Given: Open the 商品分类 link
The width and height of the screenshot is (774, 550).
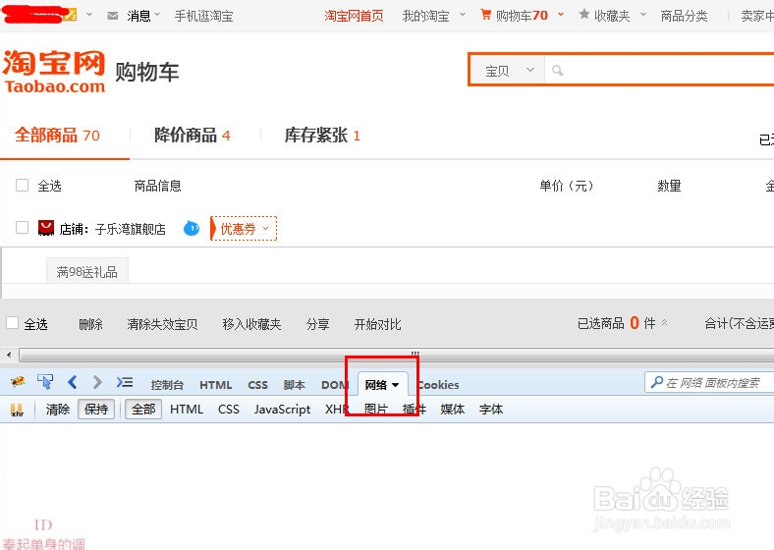Looking at the screenshot, I should click(685, 16).
